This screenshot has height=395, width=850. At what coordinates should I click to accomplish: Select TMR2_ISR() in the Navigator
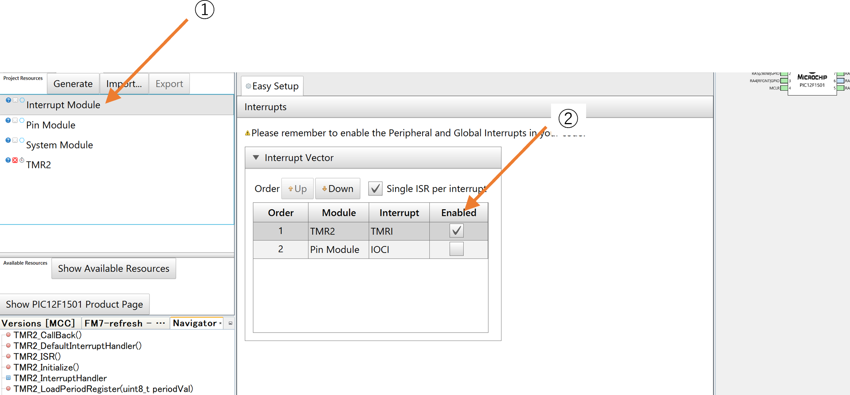pos(37,357)
